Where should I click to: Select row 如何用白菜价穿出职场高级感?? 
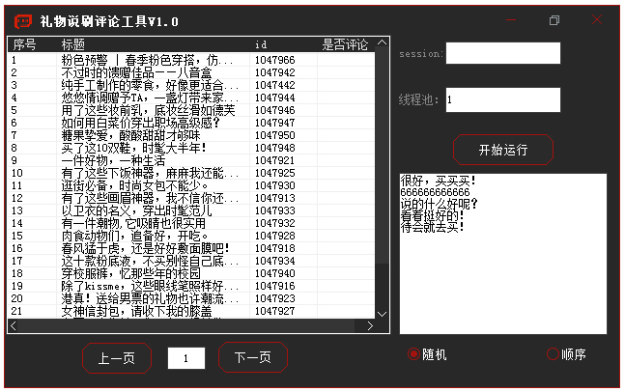coord(191,123)
